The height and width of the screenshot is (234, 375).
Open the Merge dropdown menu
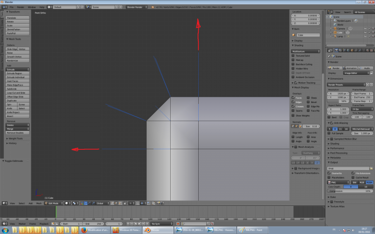tap(17, 129)
